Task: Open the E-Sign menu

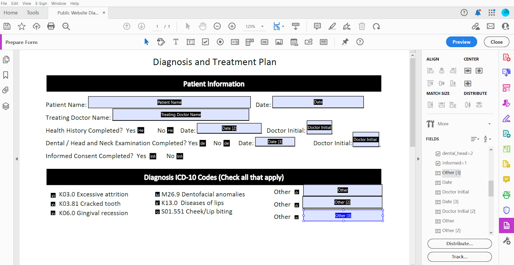Action: (x=41, y=3)
